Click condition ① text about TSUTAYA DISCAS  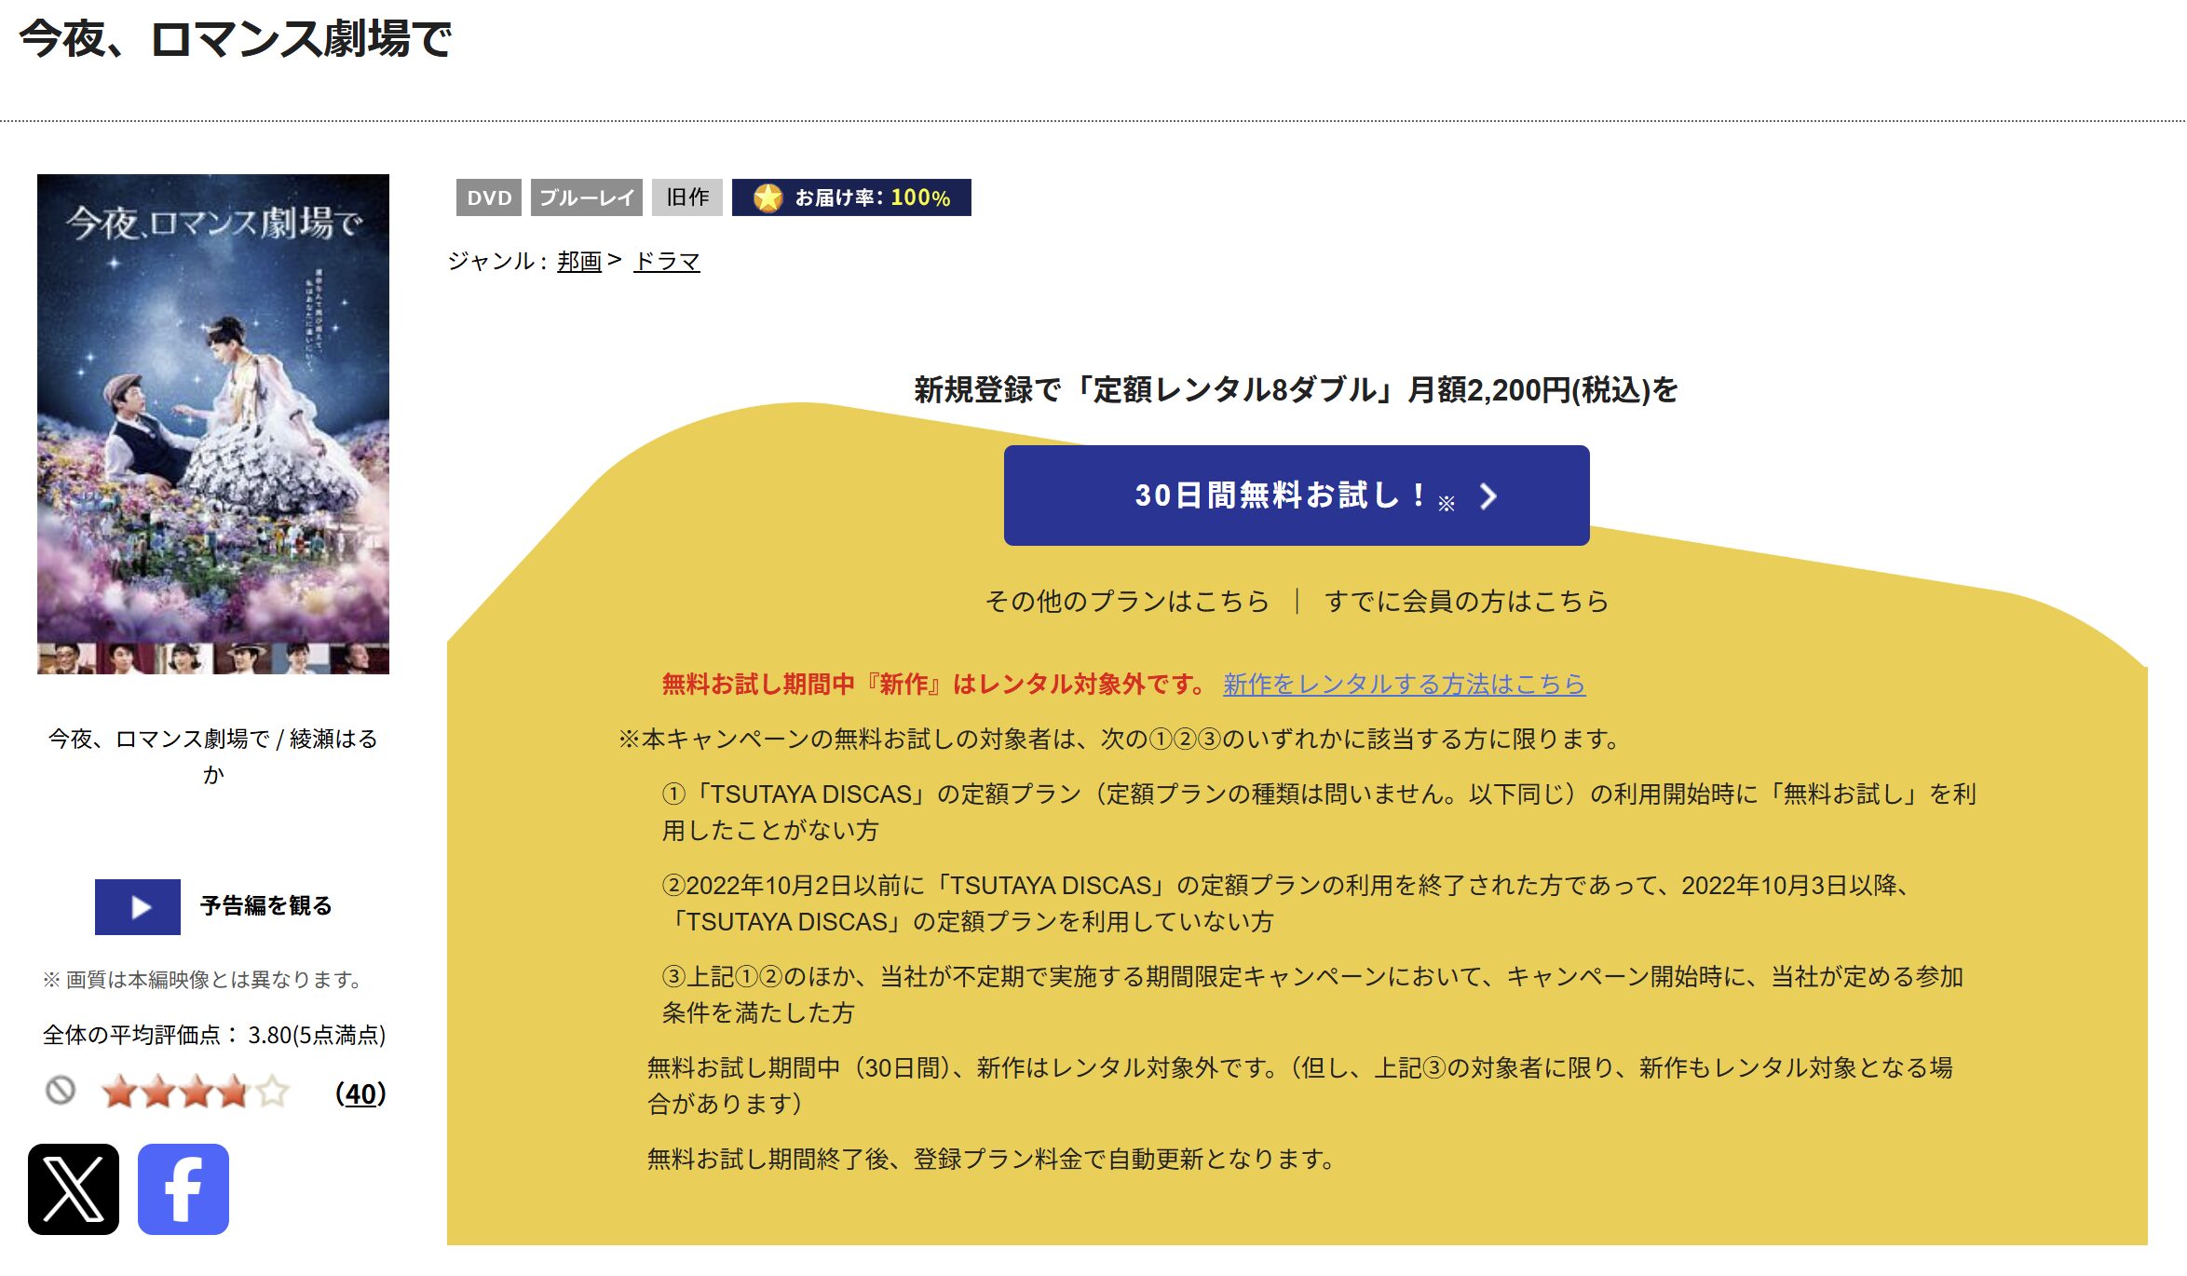point(1319,812)
